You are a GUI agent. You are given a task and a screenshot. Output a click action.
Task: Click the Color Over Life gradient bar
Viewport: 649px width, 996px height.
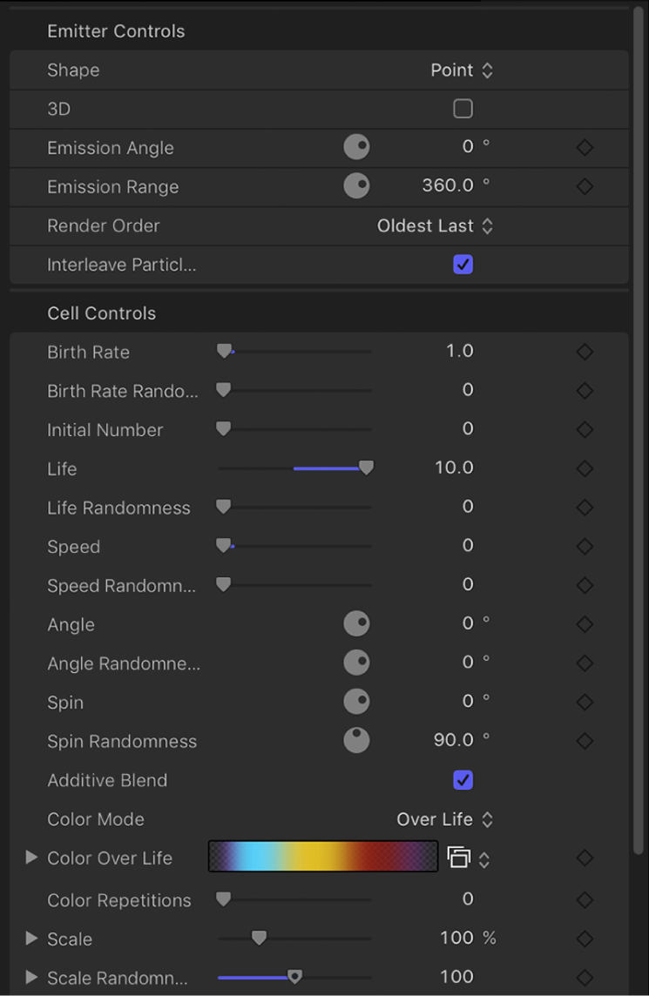click(x=323, y=858)
